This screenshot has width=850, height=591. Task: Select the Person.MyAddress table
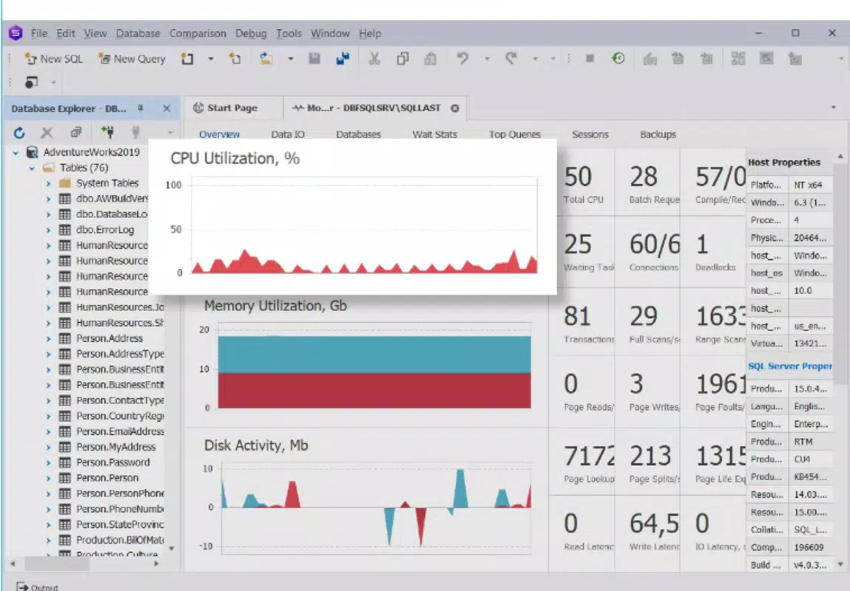point(116,447)
